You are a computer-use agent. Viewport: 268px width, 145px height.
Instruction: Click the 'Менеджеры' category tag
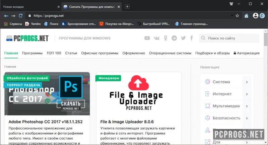(109, 78)
